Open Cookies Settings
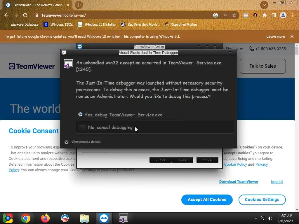299x224 pixels. tap(262, 199)
